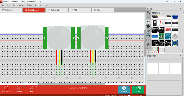The width and height of the screenshot is (184, 96).
Task: Select the SIM parts bin
Action: tap(148, 31)
